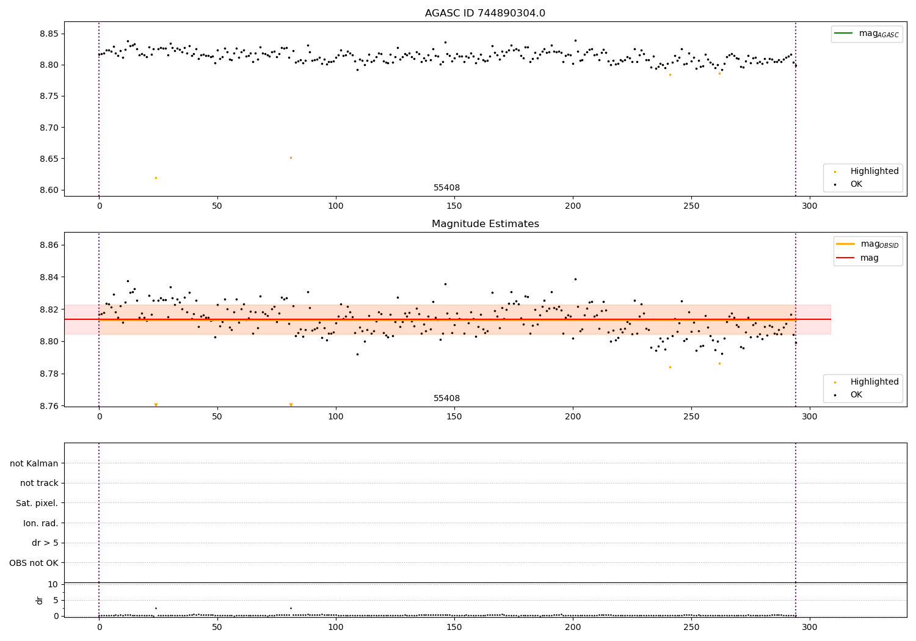Click orange mag OBSID legend line swatch

(846, 244)
